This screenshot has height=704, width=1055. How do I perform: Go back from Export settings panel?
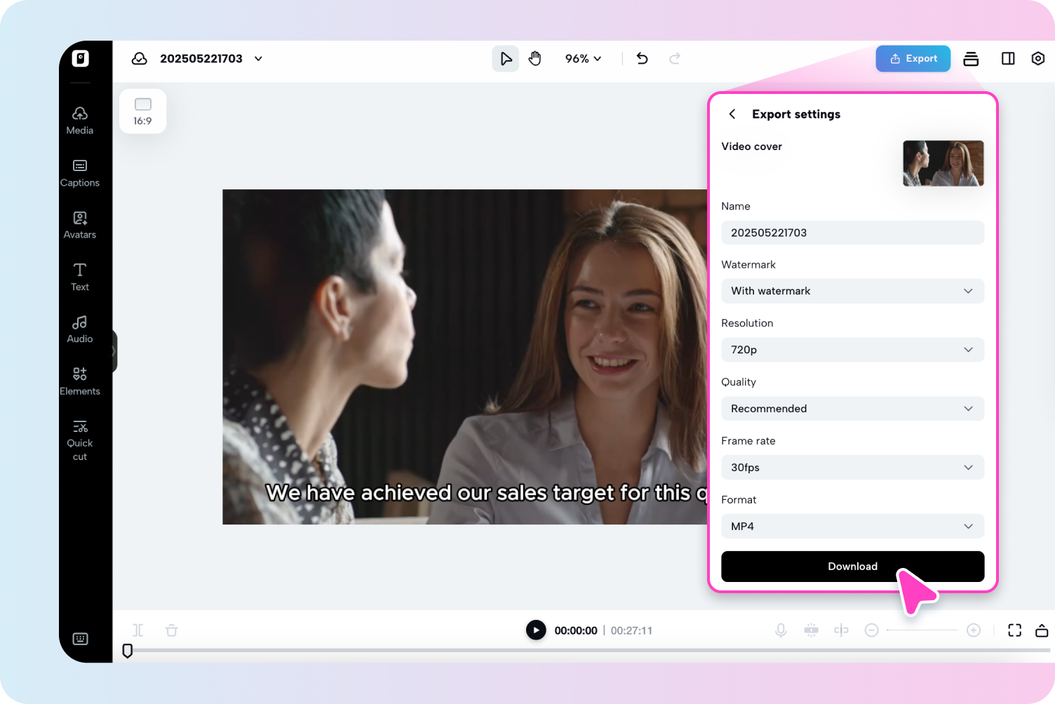pyautogui.click(x=732, y=114)
